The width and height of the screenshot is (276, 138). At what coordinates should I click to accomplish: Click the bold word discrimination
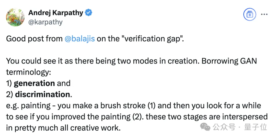[42, 94]
